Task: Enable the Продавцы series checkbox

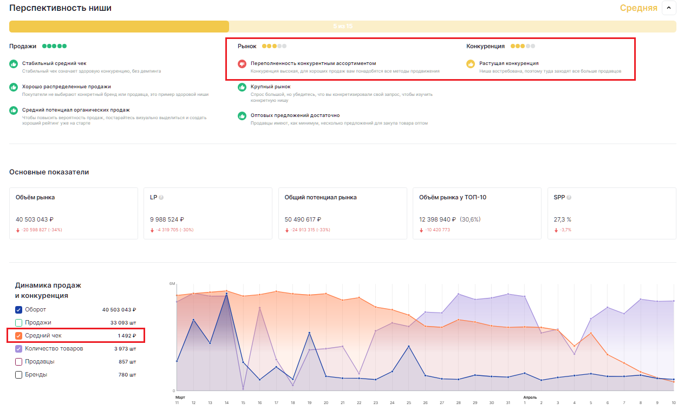Action: [19, 362]
